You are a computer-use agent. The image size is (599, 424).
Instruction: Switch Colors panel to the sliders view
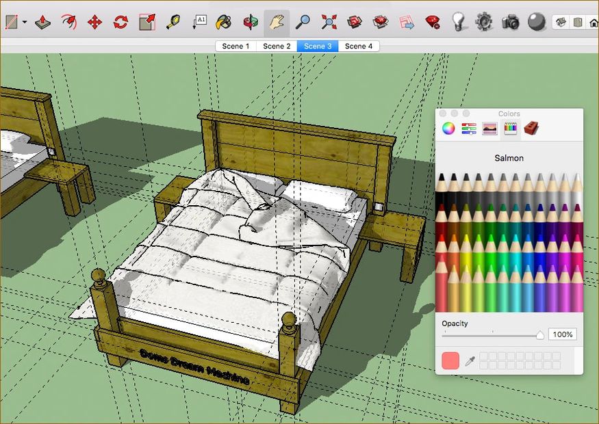point(470,128)
